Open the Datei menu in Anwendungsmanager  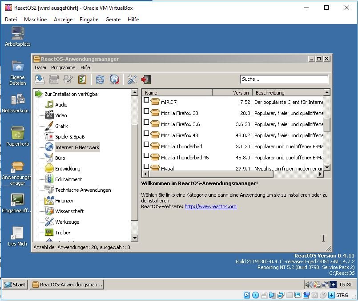click(x=40, y=67)
